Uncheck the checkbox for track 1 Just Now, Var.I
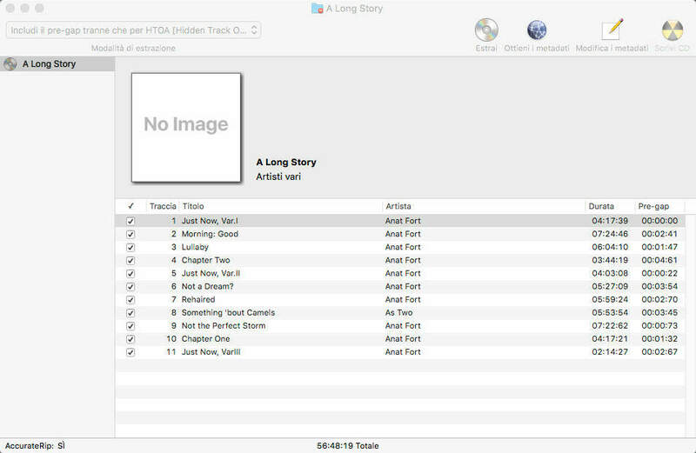Screen dimensions: 696x453 coord(130,221)
